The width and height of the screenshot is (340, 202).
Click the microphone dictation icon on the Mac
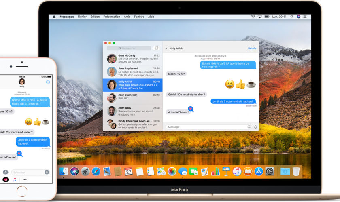(255, 127)
